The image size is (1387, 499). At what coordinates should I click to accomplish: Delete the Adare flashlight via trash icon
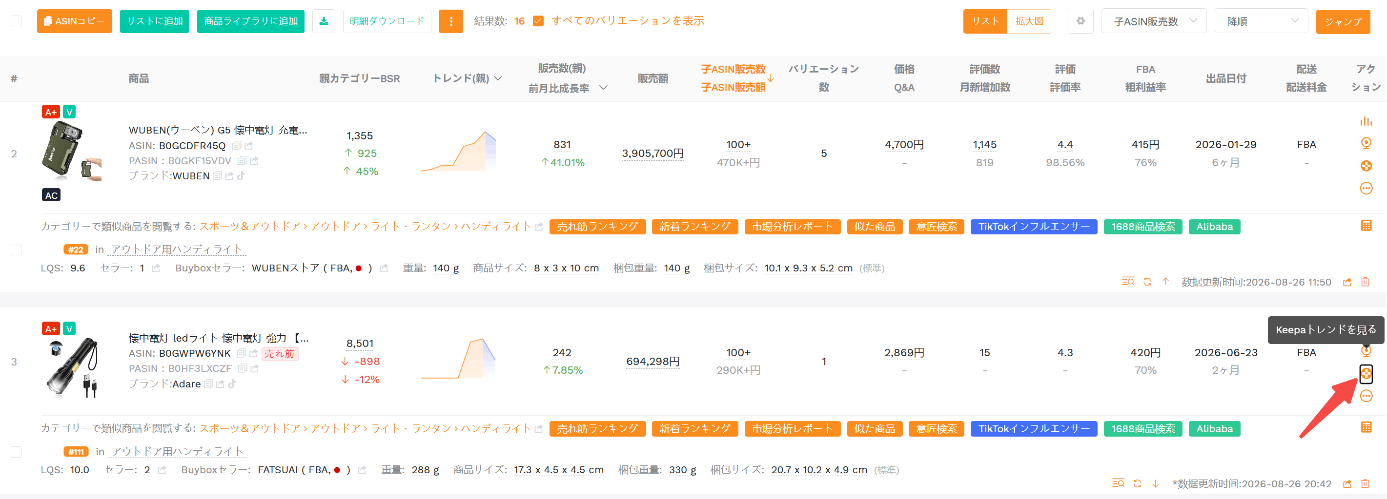tap(1365, 483)
